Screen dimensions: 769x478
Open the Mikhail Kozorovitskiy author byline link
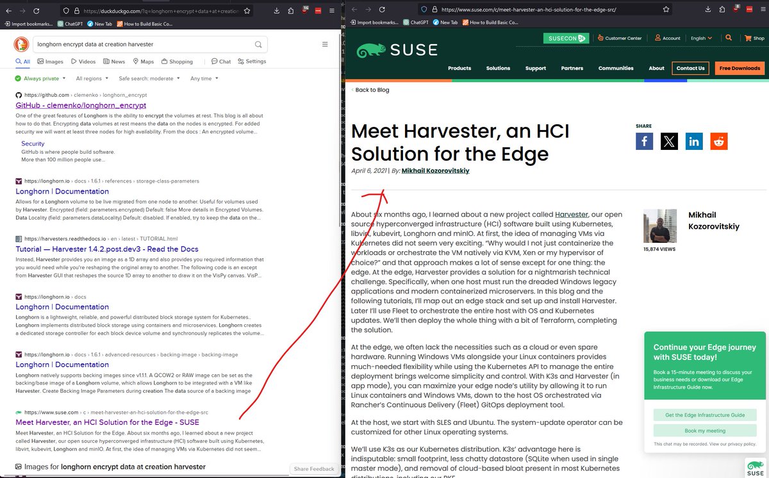pos(435,171)
